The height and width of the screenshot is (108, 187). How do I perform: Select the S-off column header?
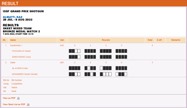pyautogui.click(x=159, y=40)
